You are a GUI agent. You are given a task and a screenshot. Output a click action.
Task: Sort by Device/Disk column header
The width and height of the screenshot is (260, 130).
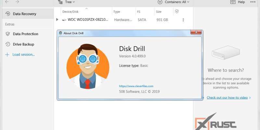point(70,12)
